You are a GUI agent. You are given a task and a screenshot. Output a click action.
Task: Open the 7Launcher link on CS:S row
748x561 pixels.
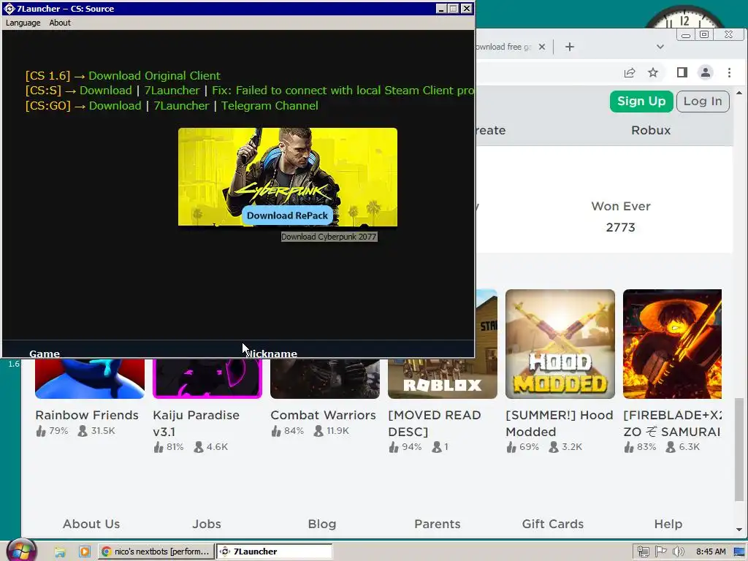pos(172,91)
